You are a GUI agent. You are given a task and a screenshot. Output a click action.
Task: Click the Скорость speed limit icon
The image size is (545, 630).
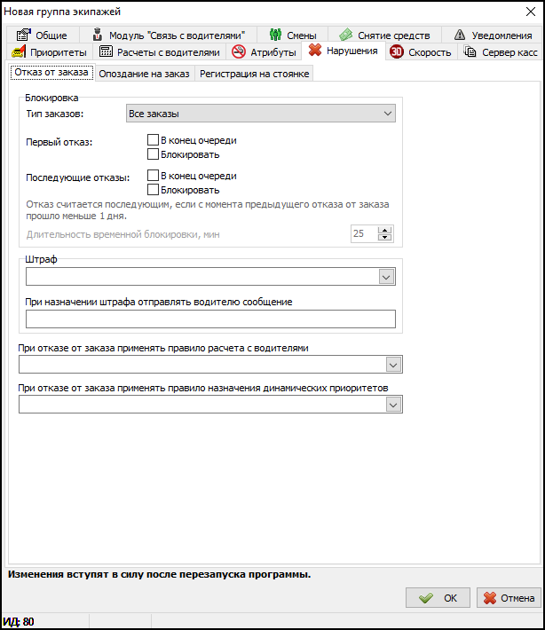[397, 52]
